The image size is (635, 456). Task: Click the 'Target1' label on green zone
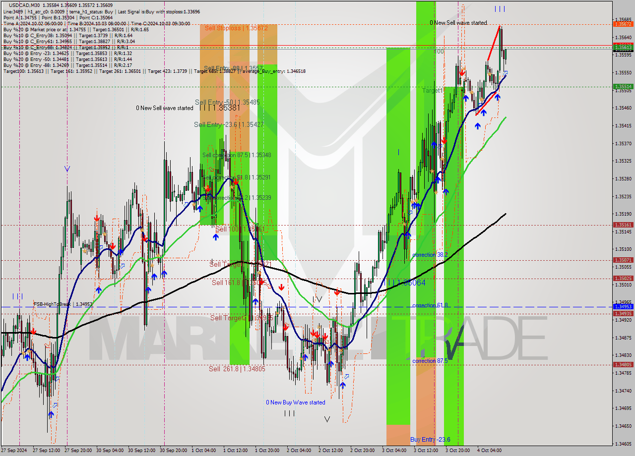(433, 91)
